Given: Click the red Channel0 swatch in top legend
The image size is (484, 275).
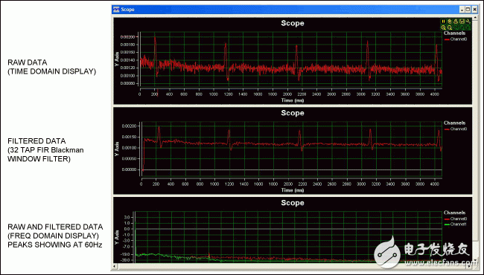Looking at the screenshot, I should click(x=447, y=39).
